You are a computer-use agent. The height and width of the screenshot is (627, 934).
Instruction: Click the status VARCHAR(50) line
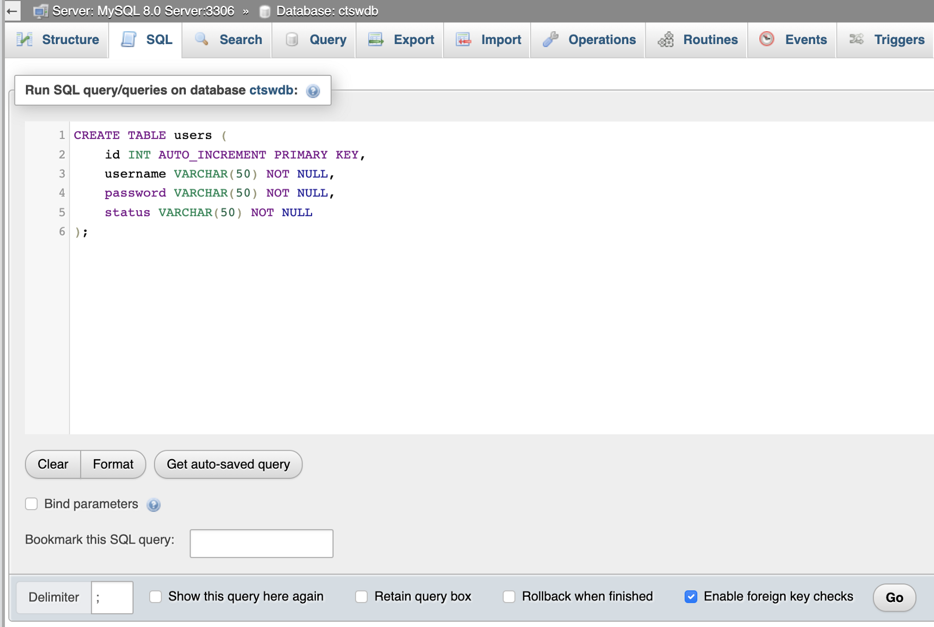click(x=209, y=212)
